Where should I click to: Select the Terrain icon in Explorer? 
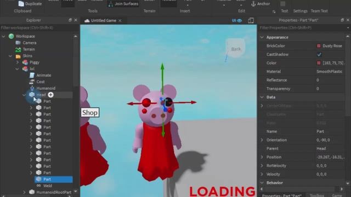coord(18,49)
